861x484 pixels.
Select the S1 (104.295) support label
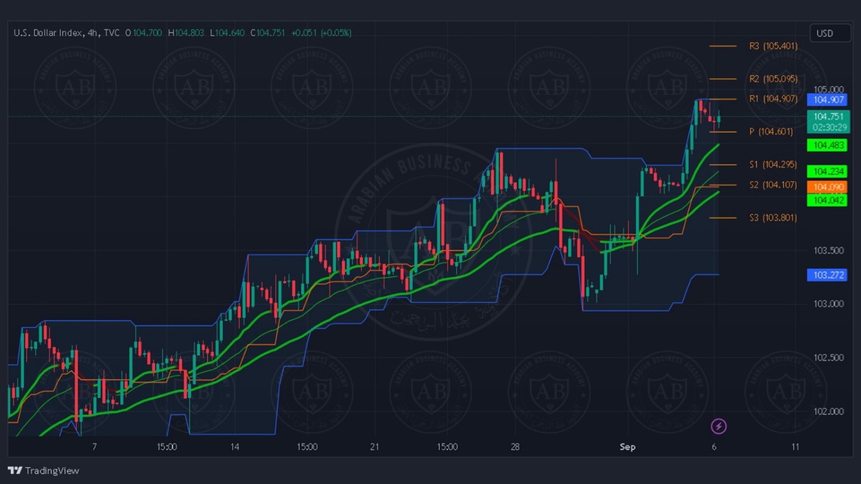tap(773, 165)
